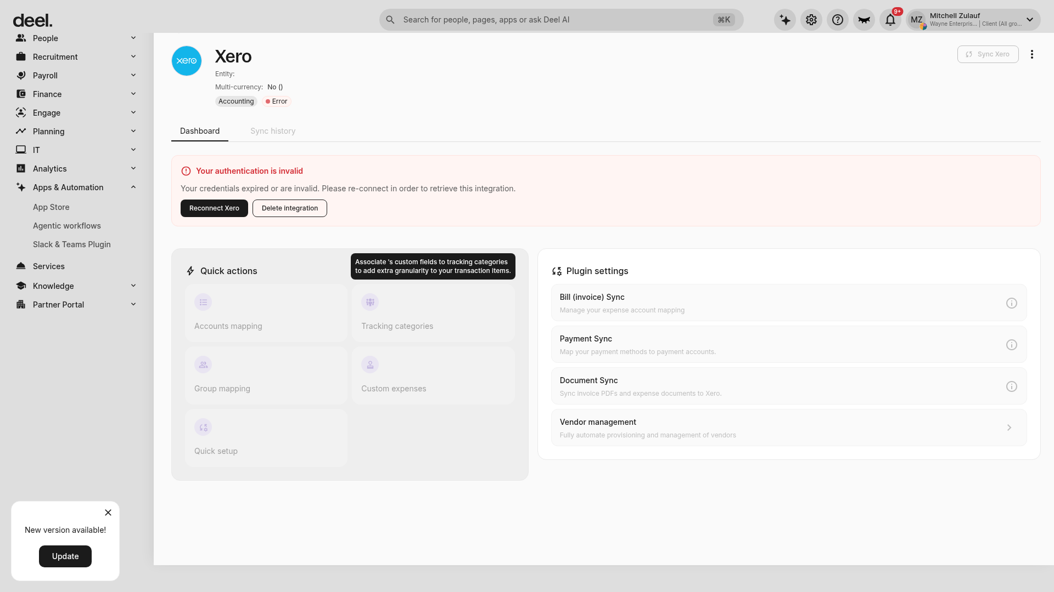Viewport: 1054px width, 592px height.
Task: Click the People sidebar icon
Action: coord(21,38)
